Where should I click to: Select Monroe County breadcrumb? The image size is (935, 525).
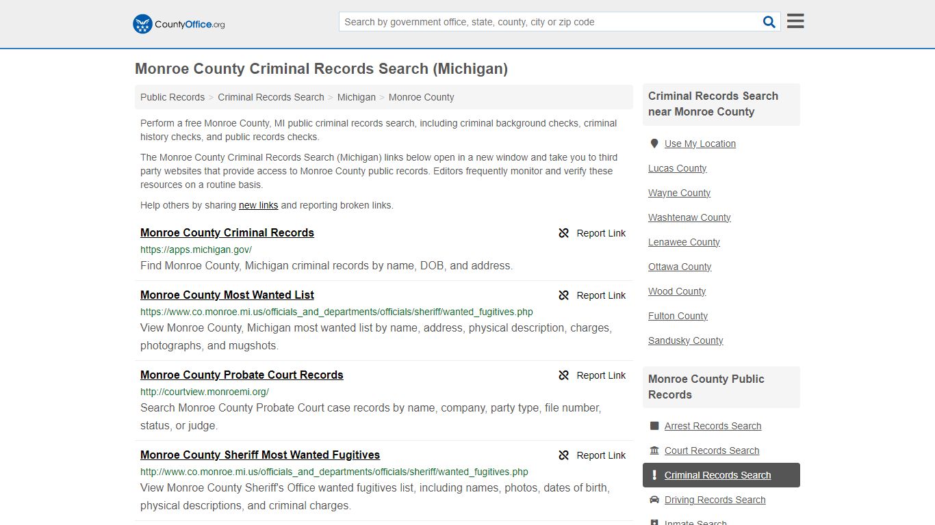[422, 97]
